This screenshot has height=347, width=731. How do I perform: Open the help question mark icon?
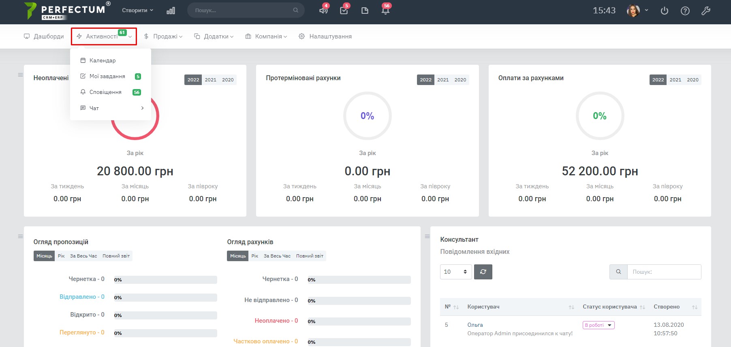click(685, 11)
